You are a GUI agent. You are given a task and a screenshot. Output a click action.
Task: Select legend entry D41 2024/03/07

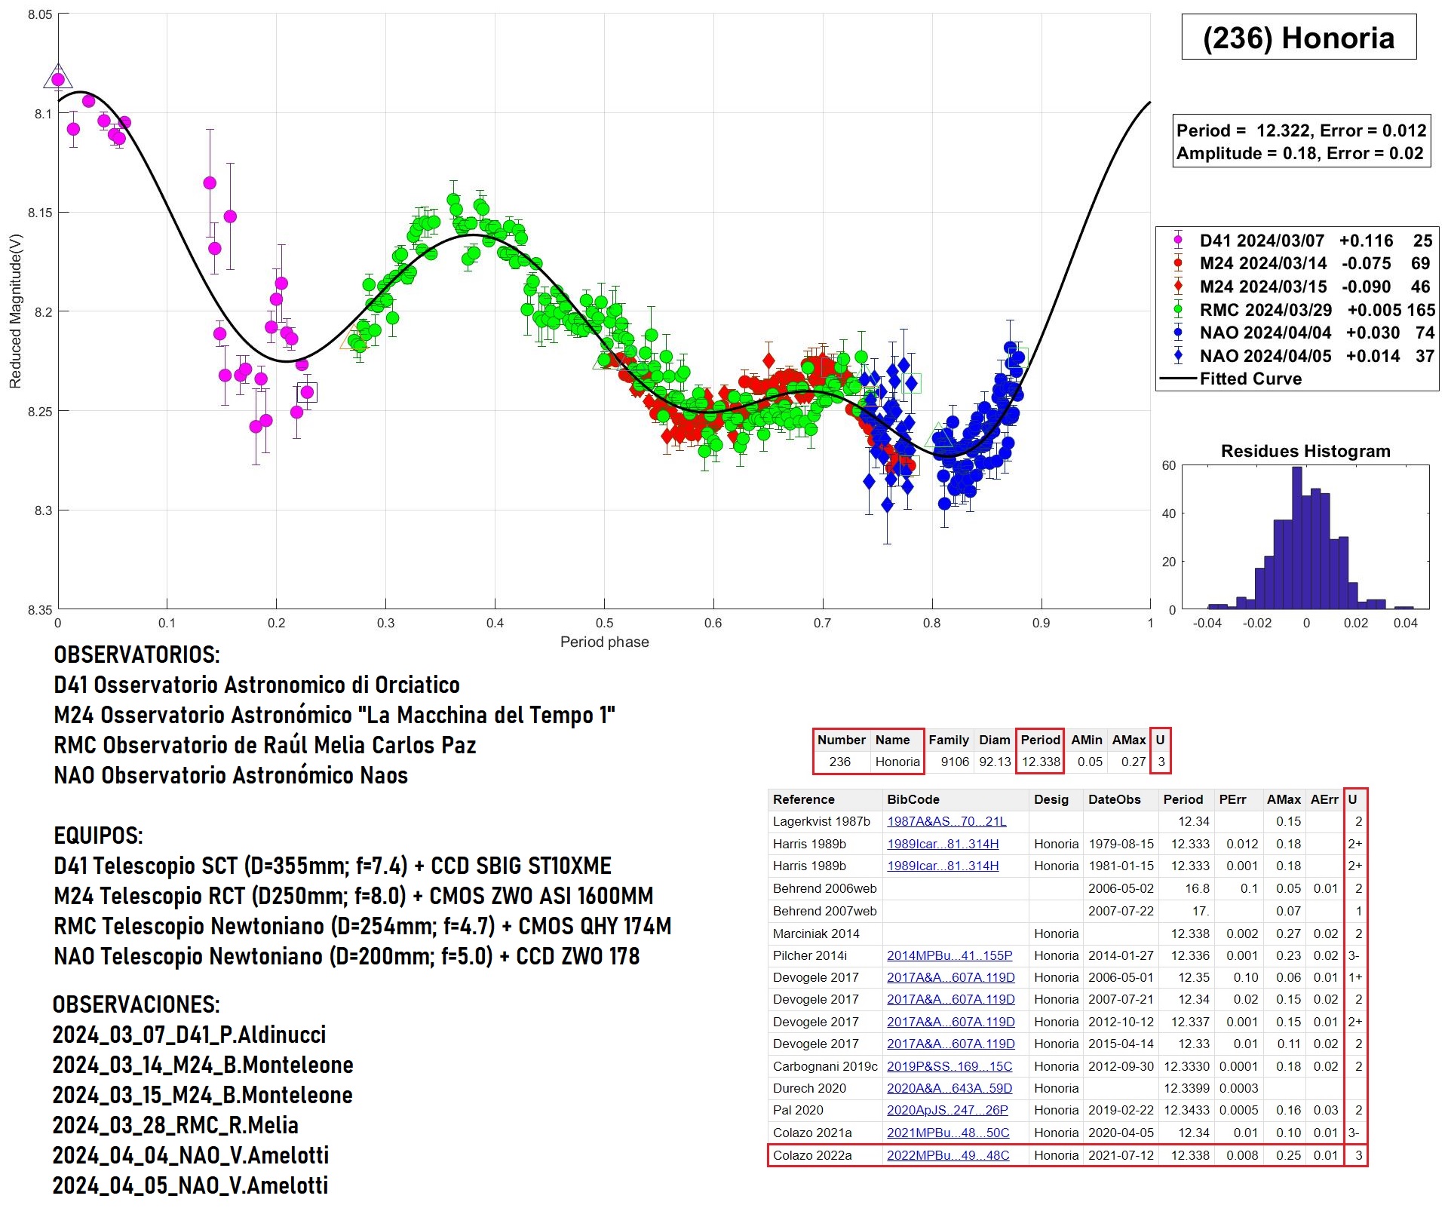pyautogui.click(x=1315, y=241)
